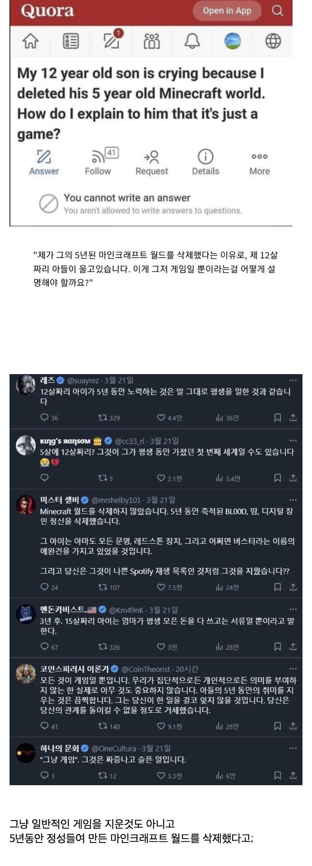Open the following list icon
312x866 pixels.
(71, 41)
